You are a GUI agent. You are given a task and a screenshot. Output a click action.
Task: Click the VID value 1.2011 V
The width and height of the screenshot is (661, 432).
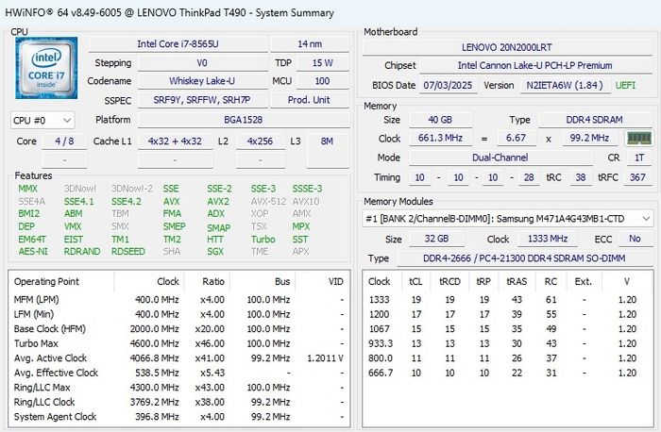326,358
